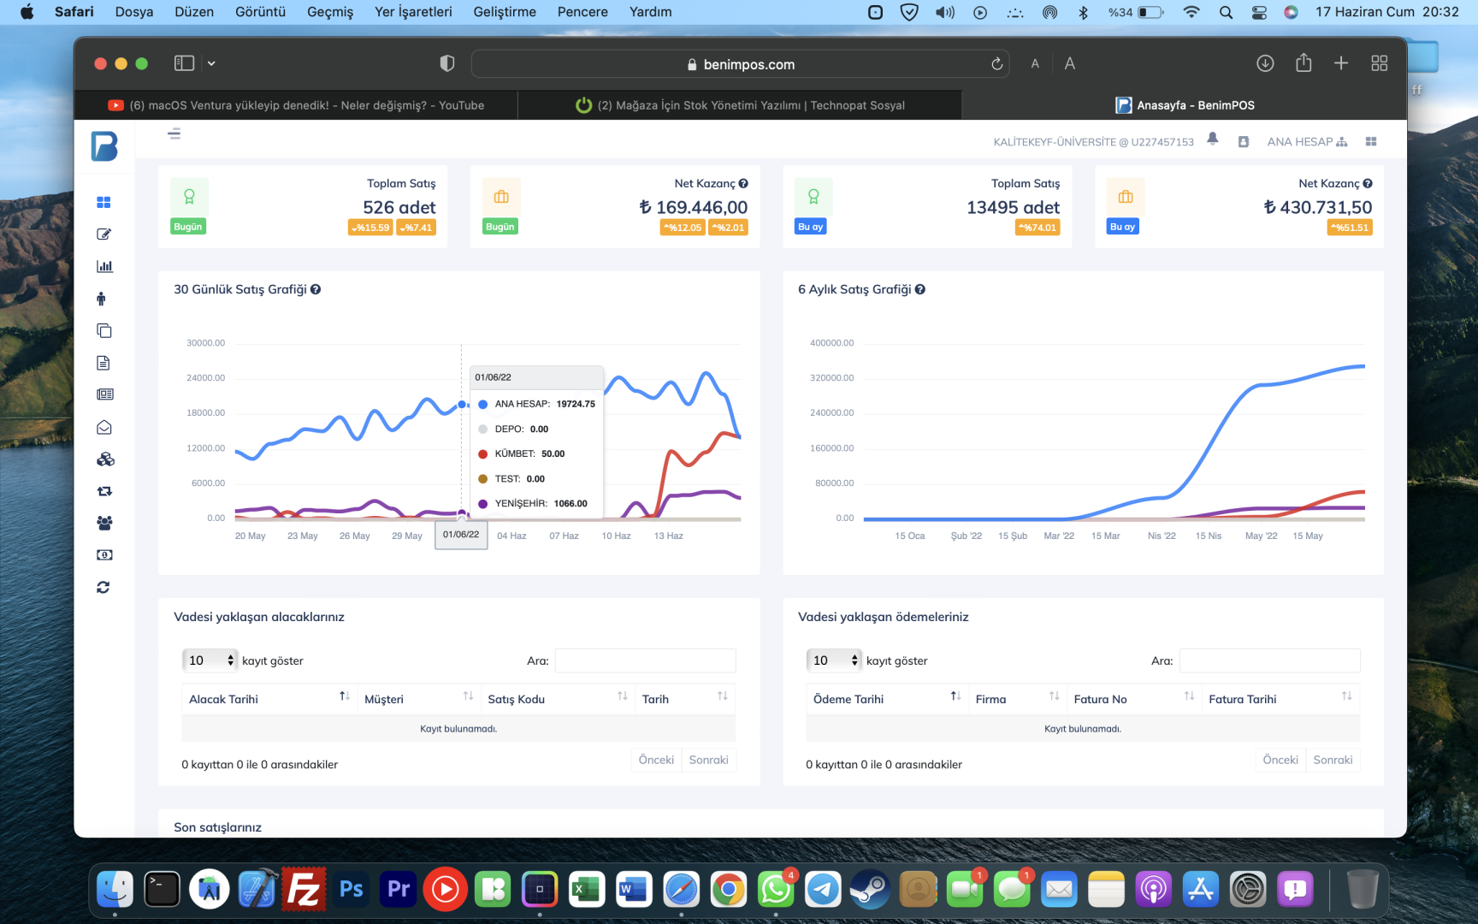Open Geçmiş menu
The width and height of the screenshot is (1478, 924).
[330, 12]
